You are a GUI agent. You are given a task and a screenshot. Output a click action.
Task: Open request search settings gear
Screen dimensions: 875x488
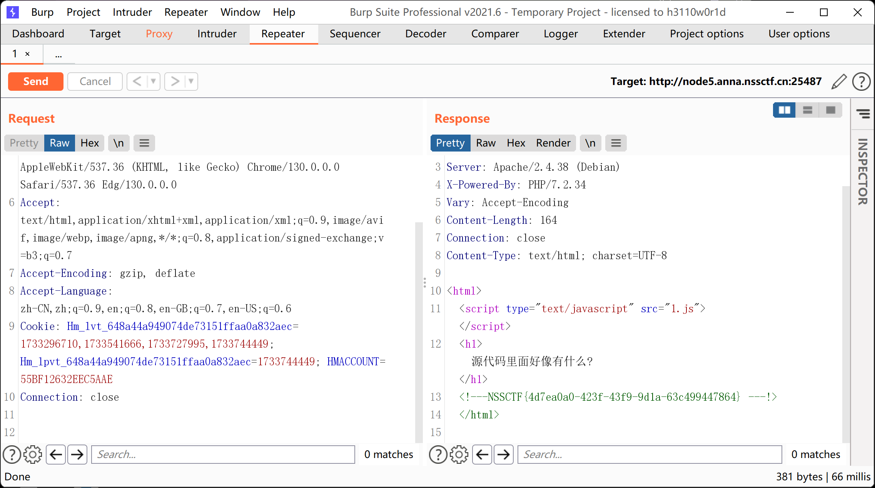[x=33, y=455]
